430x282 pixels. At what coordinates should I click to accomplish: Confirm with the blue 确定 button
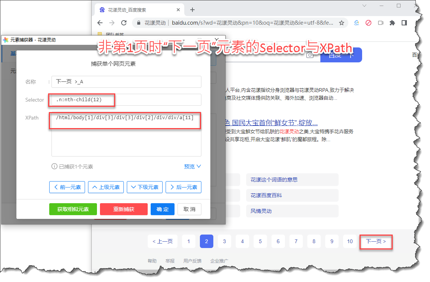pos(163,209)
